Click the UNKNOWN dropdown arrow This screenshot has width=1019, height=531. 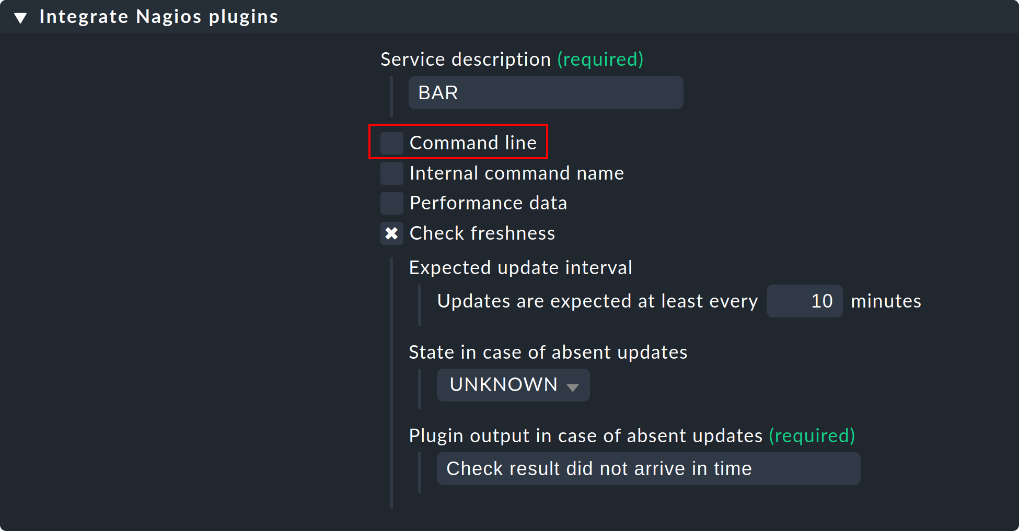(x=573, y=386)
